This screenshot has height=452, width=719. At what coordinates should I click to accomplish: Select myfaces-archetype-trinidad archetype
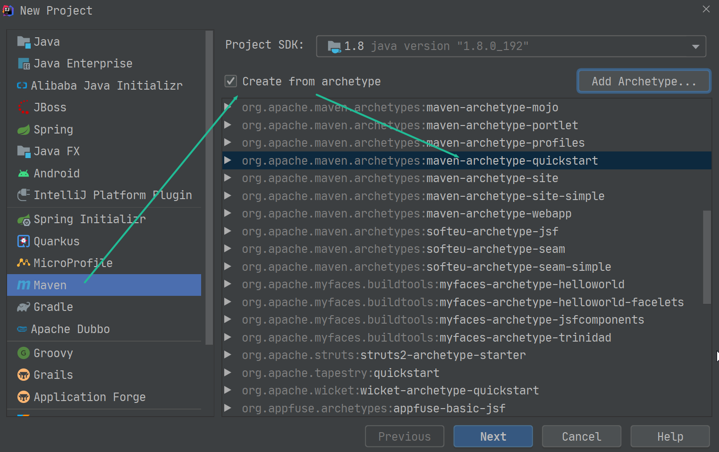tap(467, 337)
